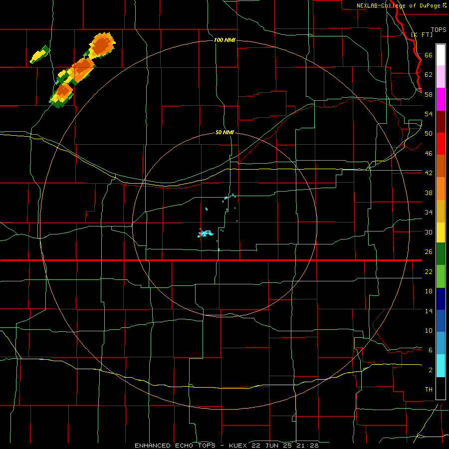Click the bright red legend swatch

441,144
